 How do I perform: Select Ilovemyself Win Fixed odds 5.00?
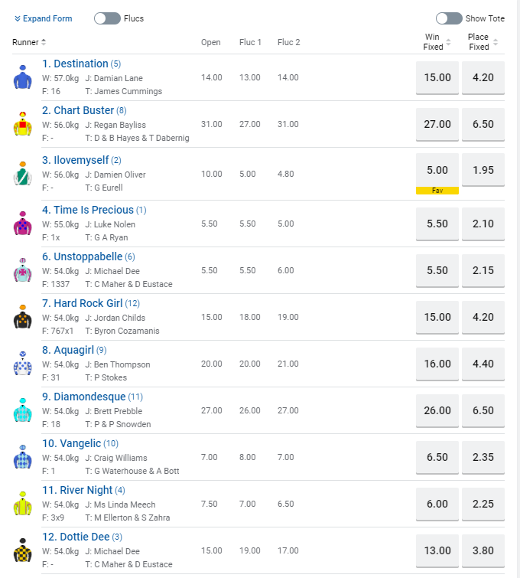pos(437,170)
